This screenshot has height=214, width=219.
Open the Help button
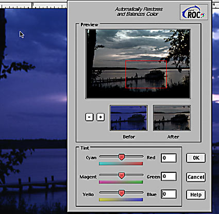[196, 194]
